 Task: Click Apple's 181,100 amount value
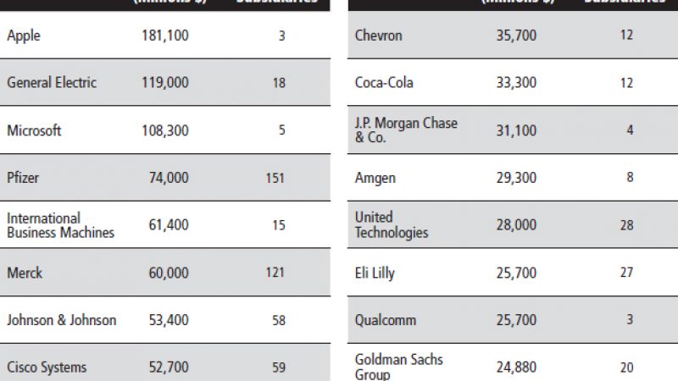pos(165,36)
